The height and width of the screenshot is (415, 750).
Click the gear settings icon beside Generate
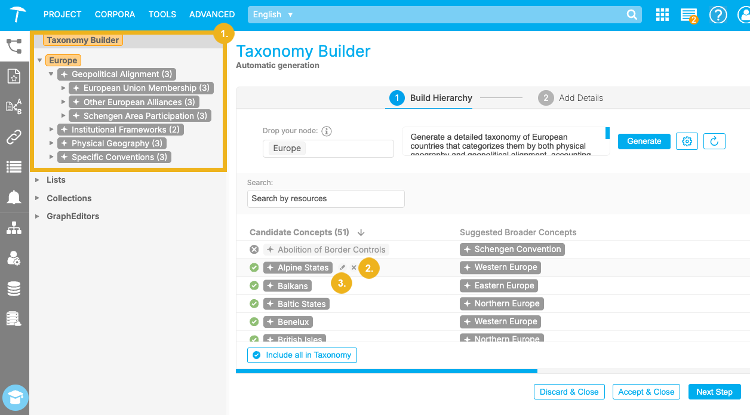coord(687,142)
